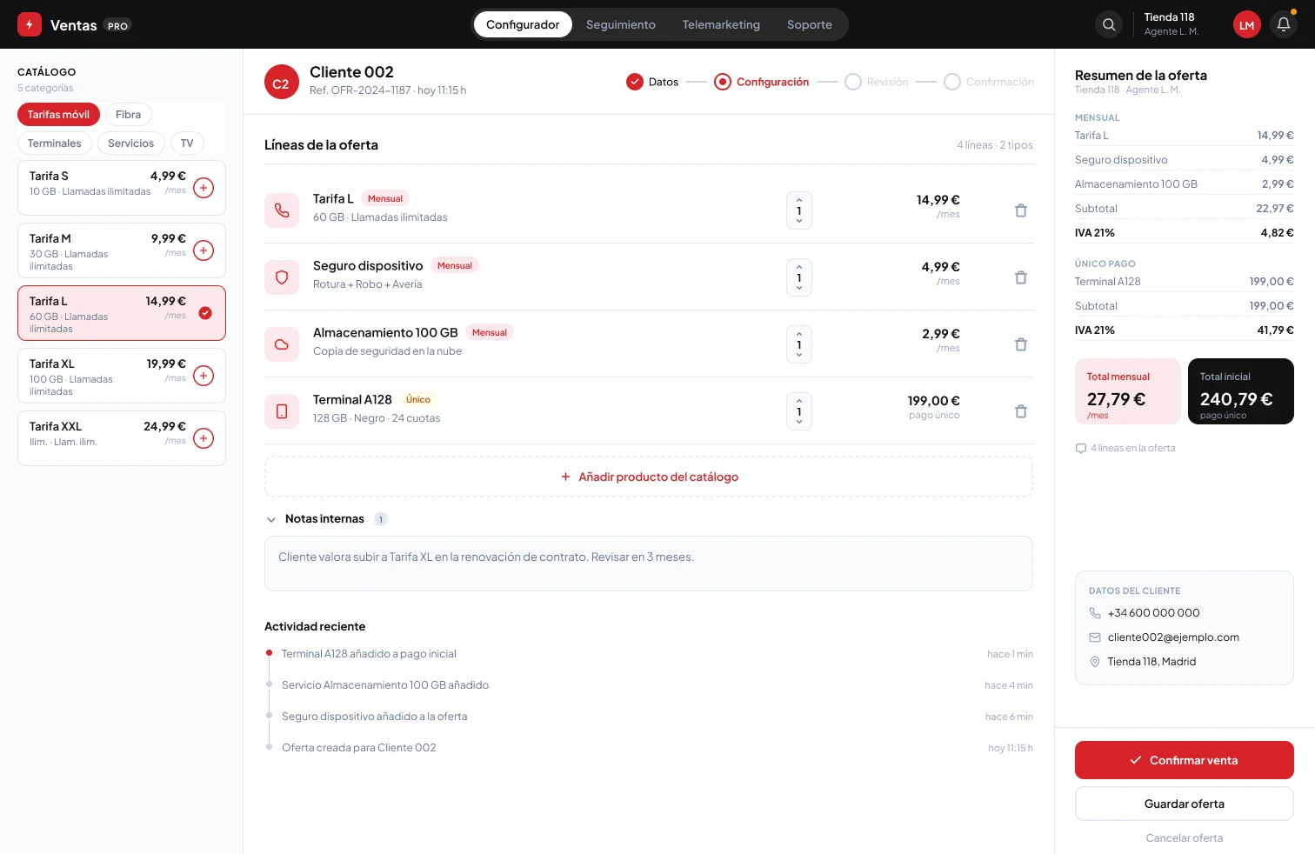Click the Cancelar oferta link
Viewport: 1315px width, 854px height.
[x=1185, y=838]
